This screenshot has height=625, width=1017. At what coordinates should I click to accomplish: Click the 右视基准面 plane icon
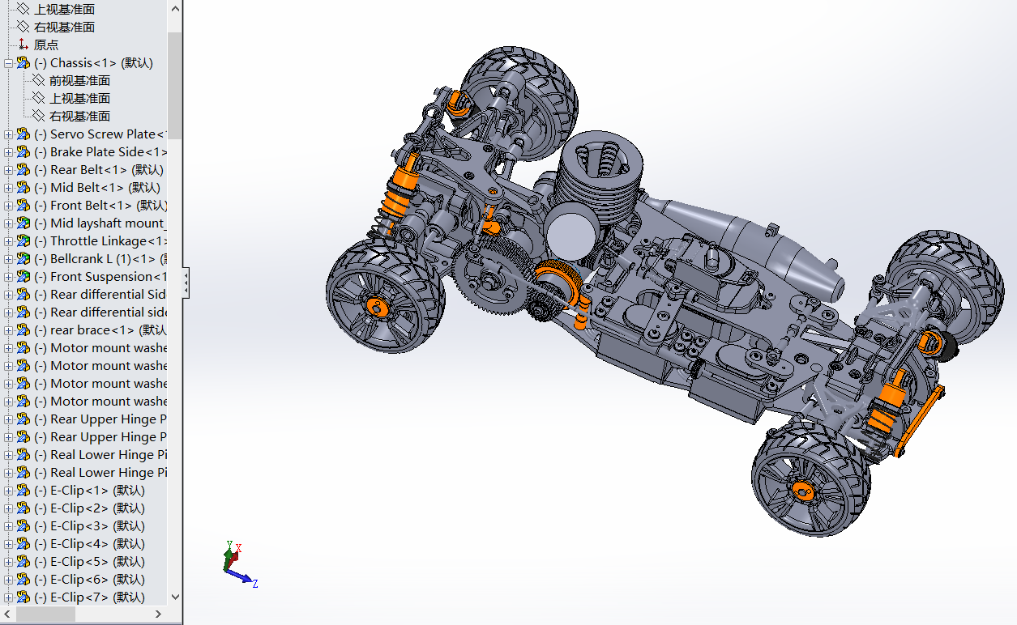coord(23,27)
